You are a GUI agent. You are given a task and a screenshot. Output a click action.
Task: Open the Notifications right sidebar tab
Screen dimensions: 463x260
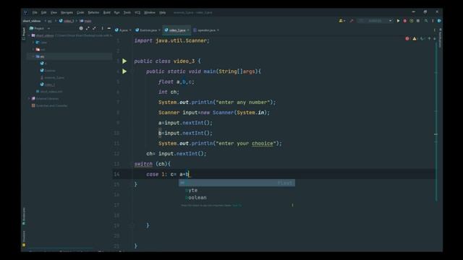(440, 38)
